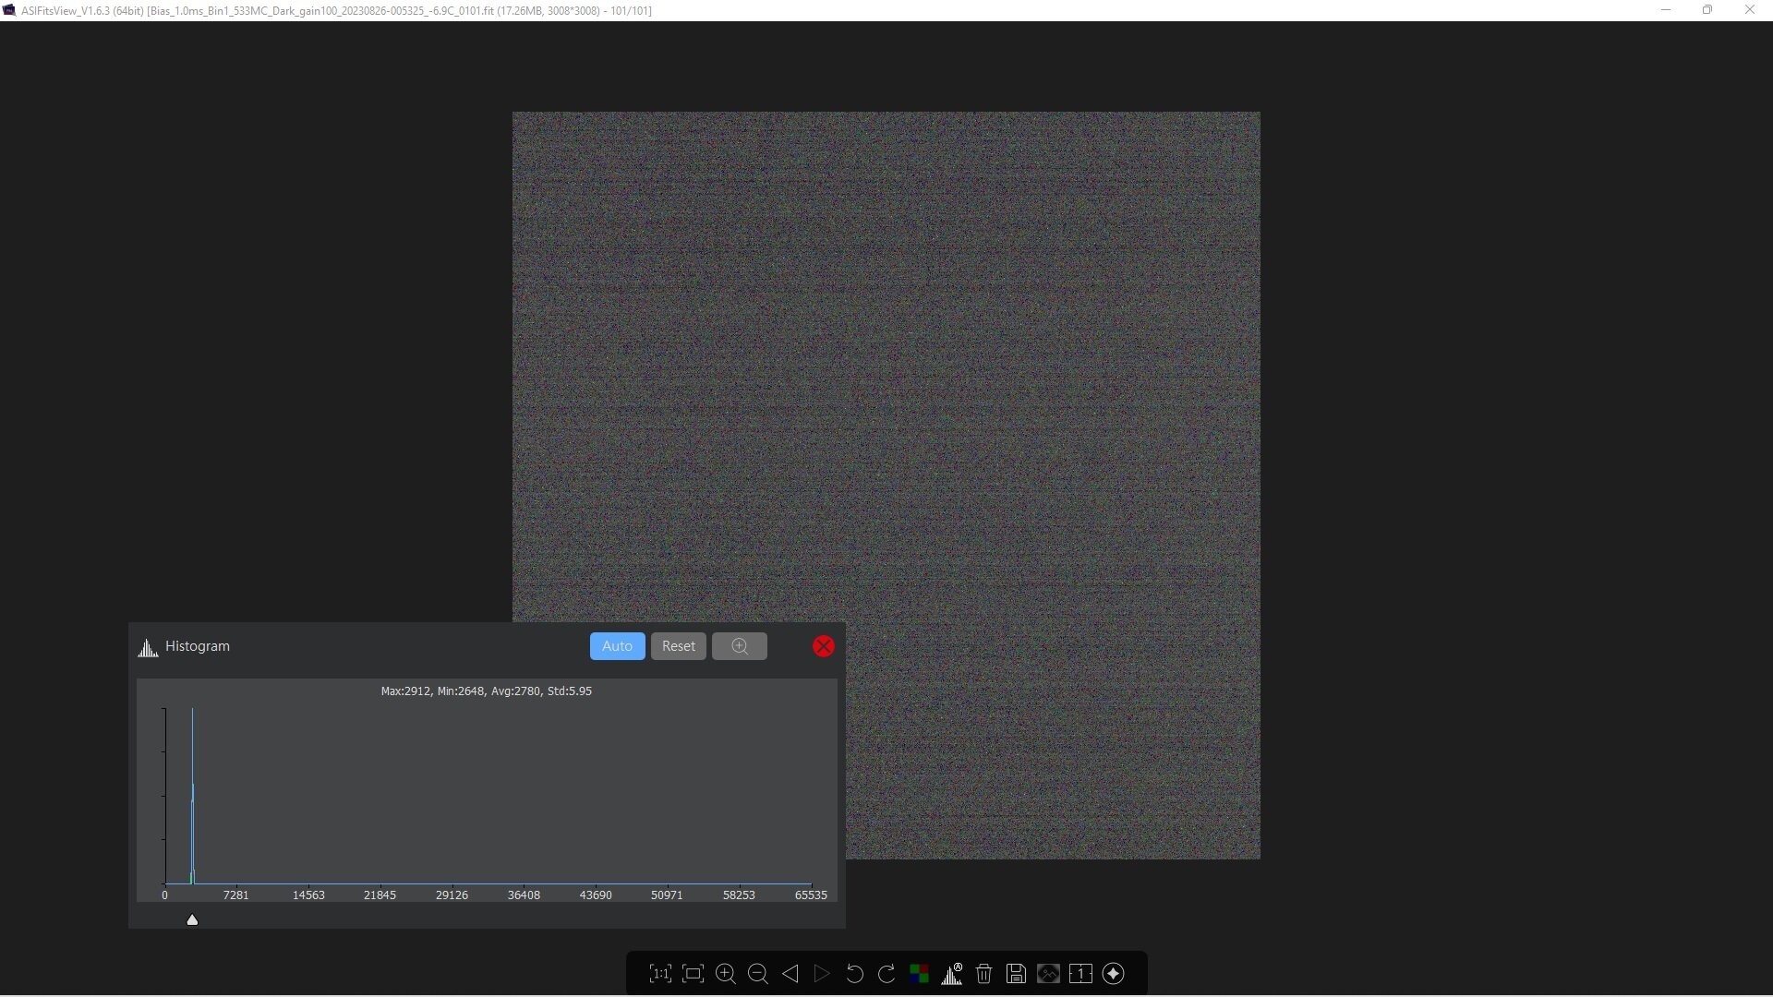Save the image with the floppy disk icon
Image resolution: width=1773 pixels, height=997 pixels.
[x=1016, y=974]
